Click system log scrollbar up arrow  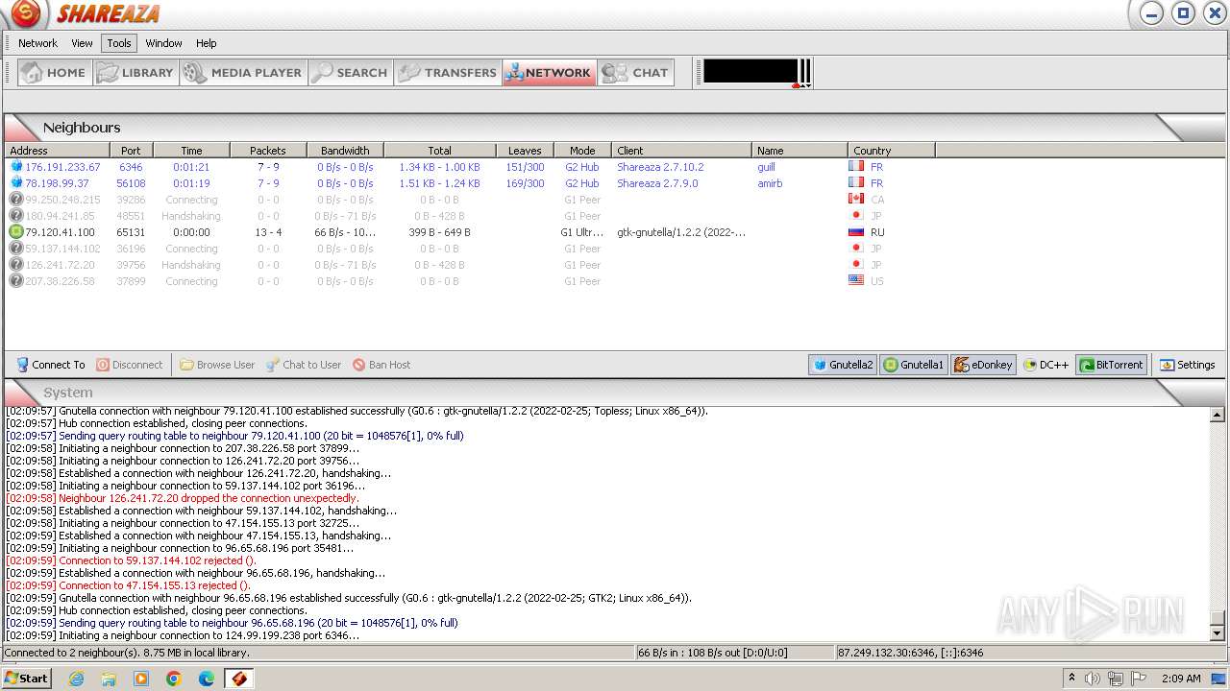coord(1218,416)
